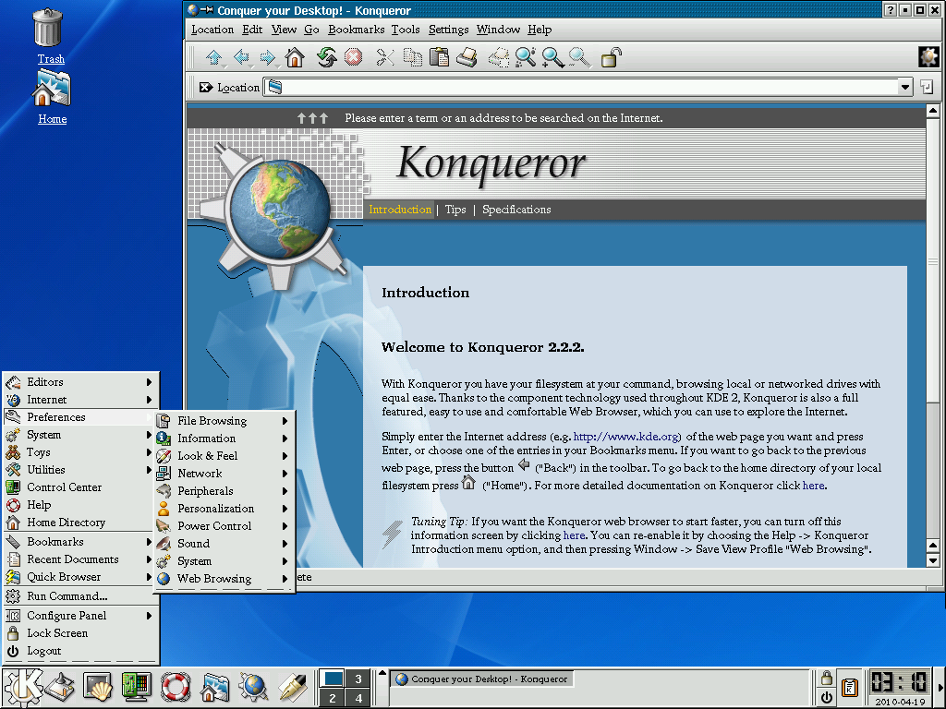Viewport: 946px width, 709px height.
Task: Click the Reload icon in the toolbar
Action: [325, 56]
